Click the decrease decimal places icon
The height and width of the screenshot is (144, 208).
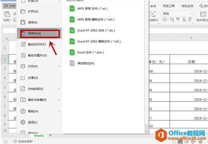190,19
